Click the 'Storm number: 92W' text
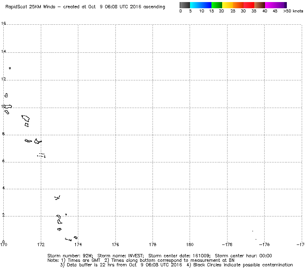The width and height of the screenshot is (305, 268). 70,256
